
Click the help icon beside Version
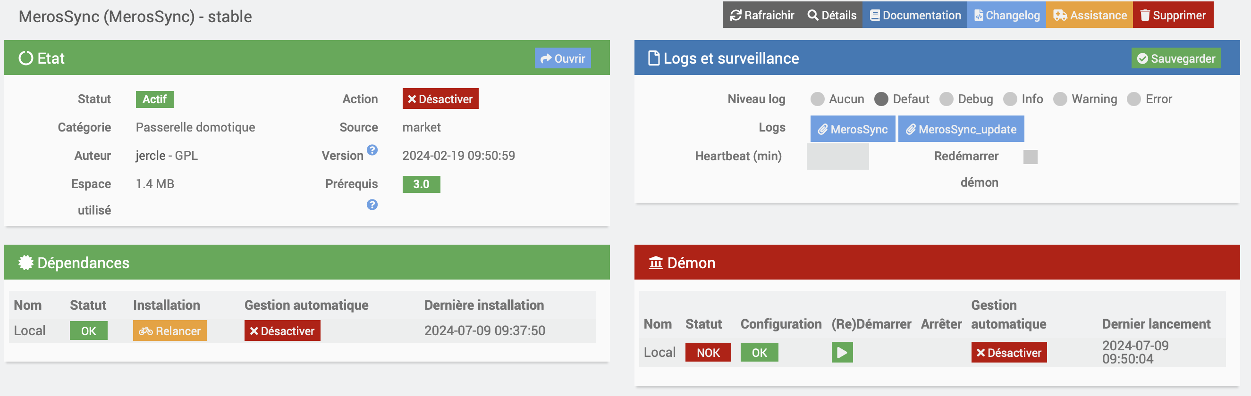coord(372,150)
